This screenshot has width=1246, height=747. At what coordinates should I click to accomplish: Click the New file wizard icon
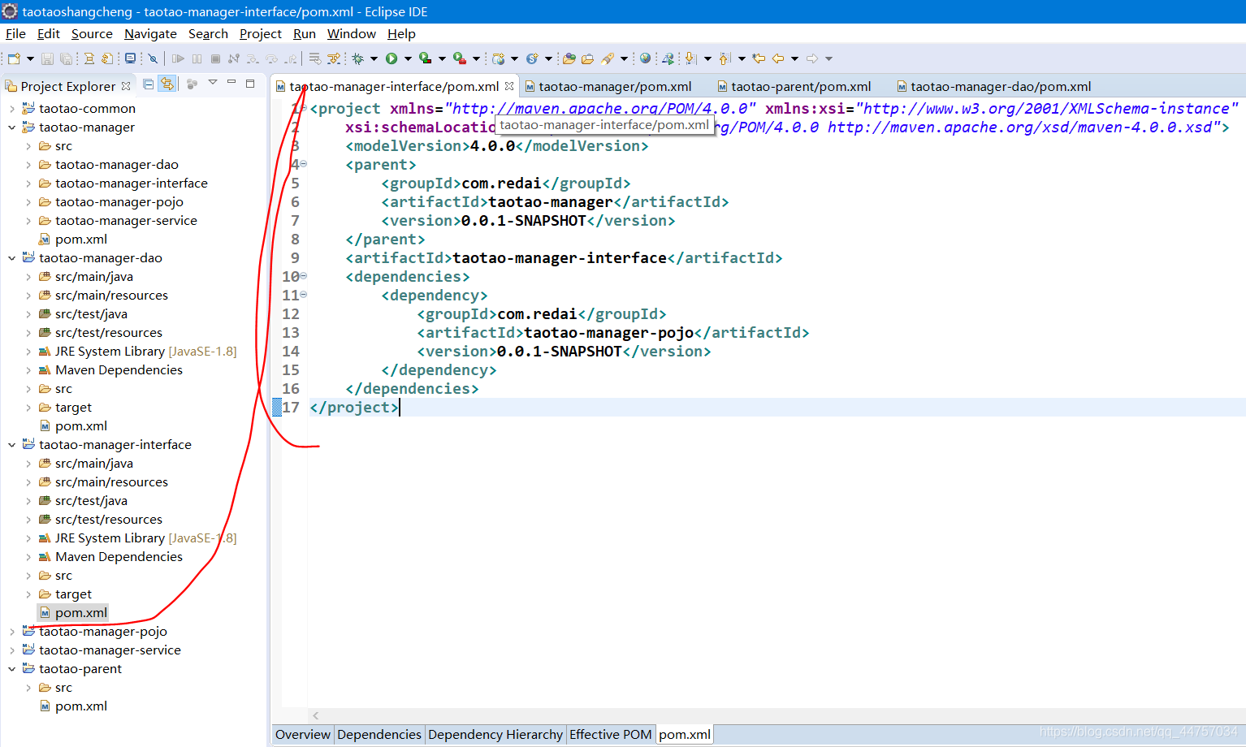click(x=14, y=58)
